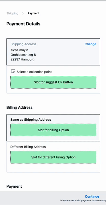Image resolution: width=106 pixels, height=205 pixels.
Task: Click the Payment Details heading
Action: (23, 24)
